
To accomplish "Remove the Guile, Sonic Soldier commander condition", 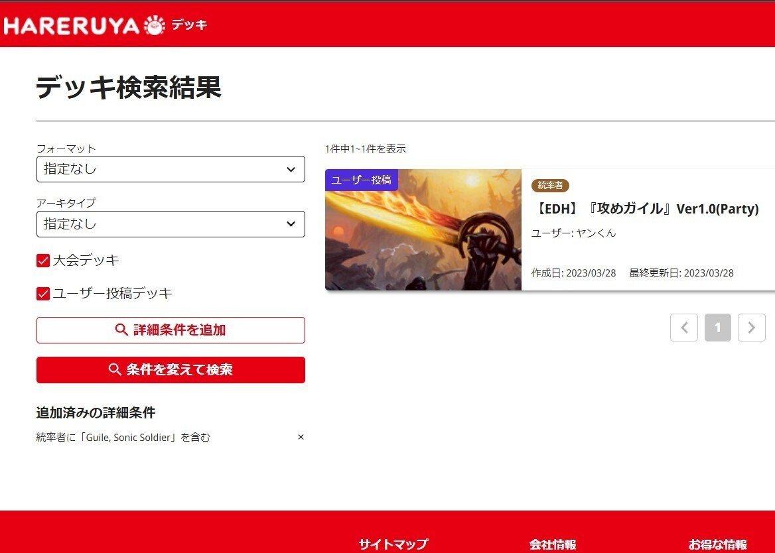I will (x=301, y=437).
